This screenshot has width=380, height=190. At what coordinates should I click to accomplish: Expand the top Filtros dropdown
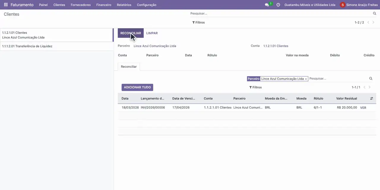[x=199, y=22]
